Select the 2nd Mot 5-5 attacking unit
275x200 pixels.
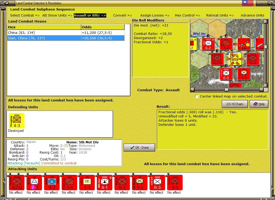[175, 182]
